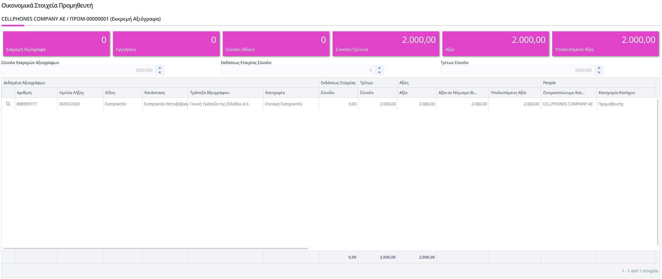Click the Δεδομένα Αξιογράφων band header

tap(160, 83)
